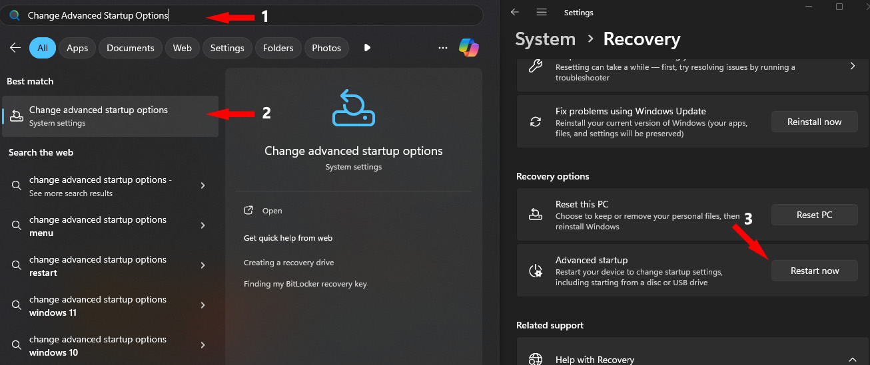Expand the 'change advanced startup options menu' suggestion
870x365 pixels.
(203, 226)
